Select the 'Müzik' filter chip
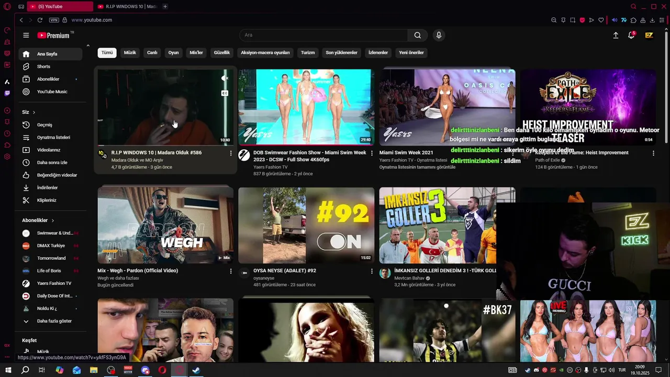This screenshot has width=670, height=377. point(130,52)
